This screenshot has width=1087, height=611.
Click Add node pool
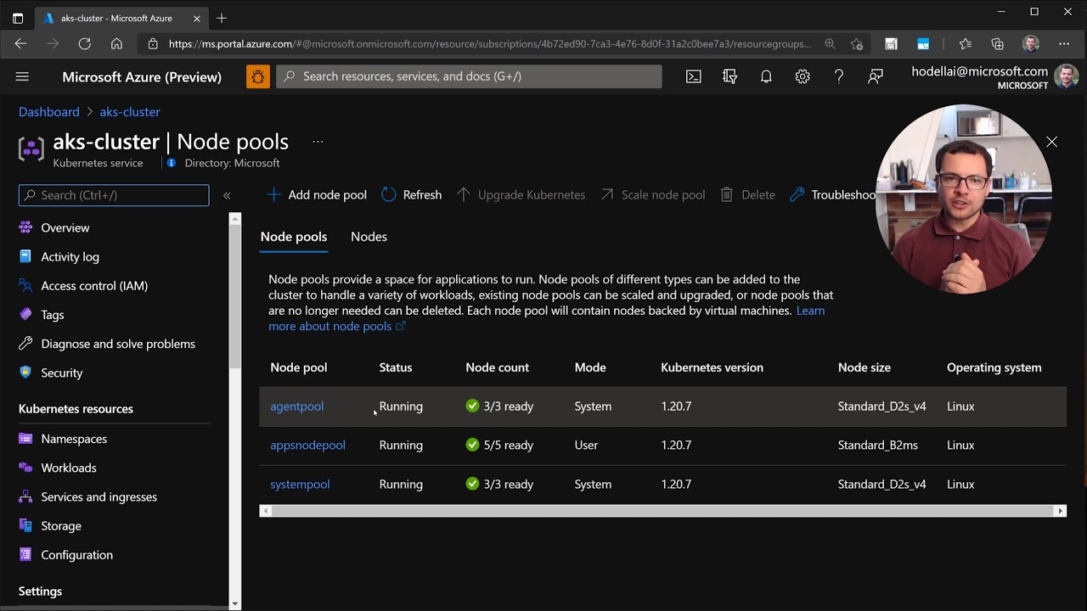[x=317, y=195]
